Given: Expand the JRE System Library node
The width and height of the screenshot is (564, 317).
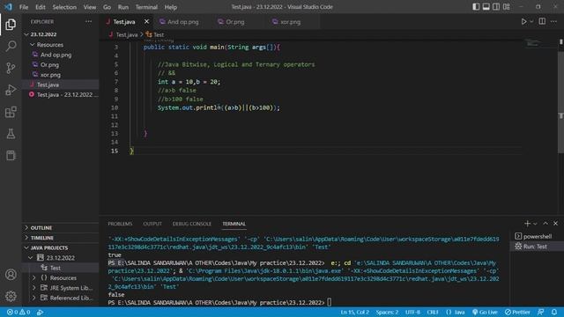Looking at the screenshot, I should [x=34, y=288].
